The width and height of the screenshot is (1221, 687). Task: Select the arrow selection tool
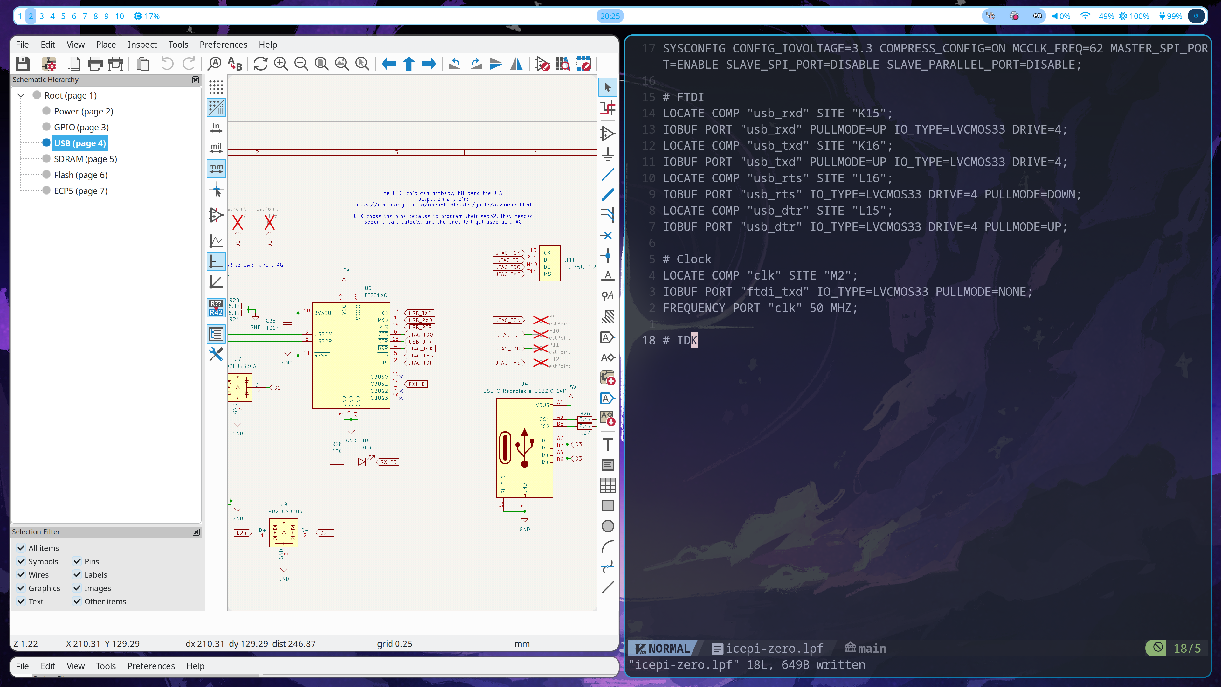pos(608,87)
